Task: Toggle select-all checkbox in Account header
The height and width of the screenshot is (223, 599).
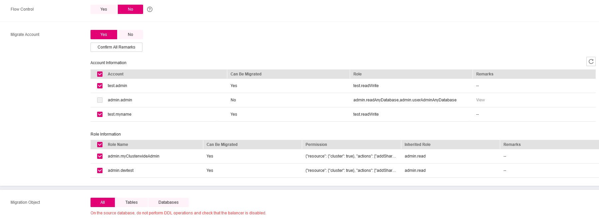Action: [x=100, y=74]
